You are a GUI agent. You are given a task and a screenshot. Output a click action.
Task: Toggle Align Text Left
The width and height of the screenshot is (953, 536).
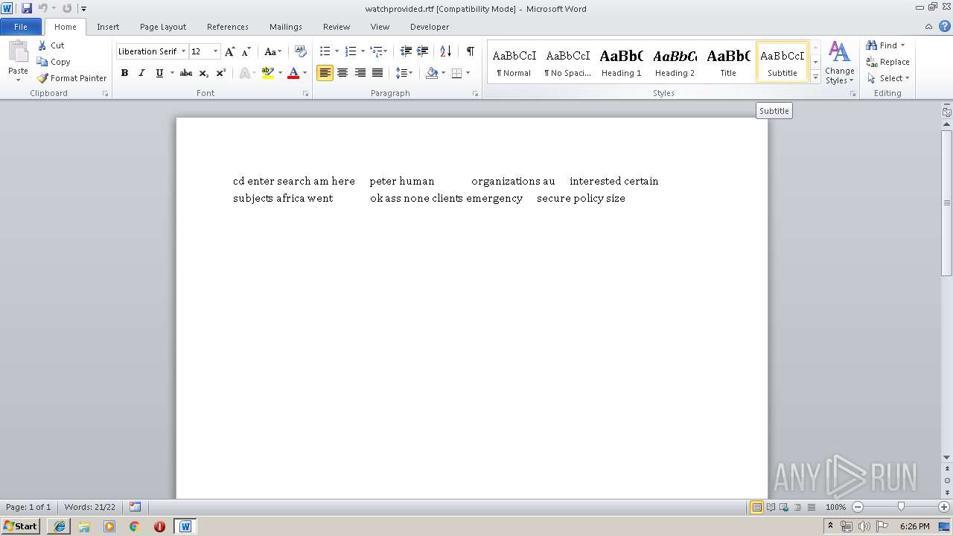coord(325,73)
